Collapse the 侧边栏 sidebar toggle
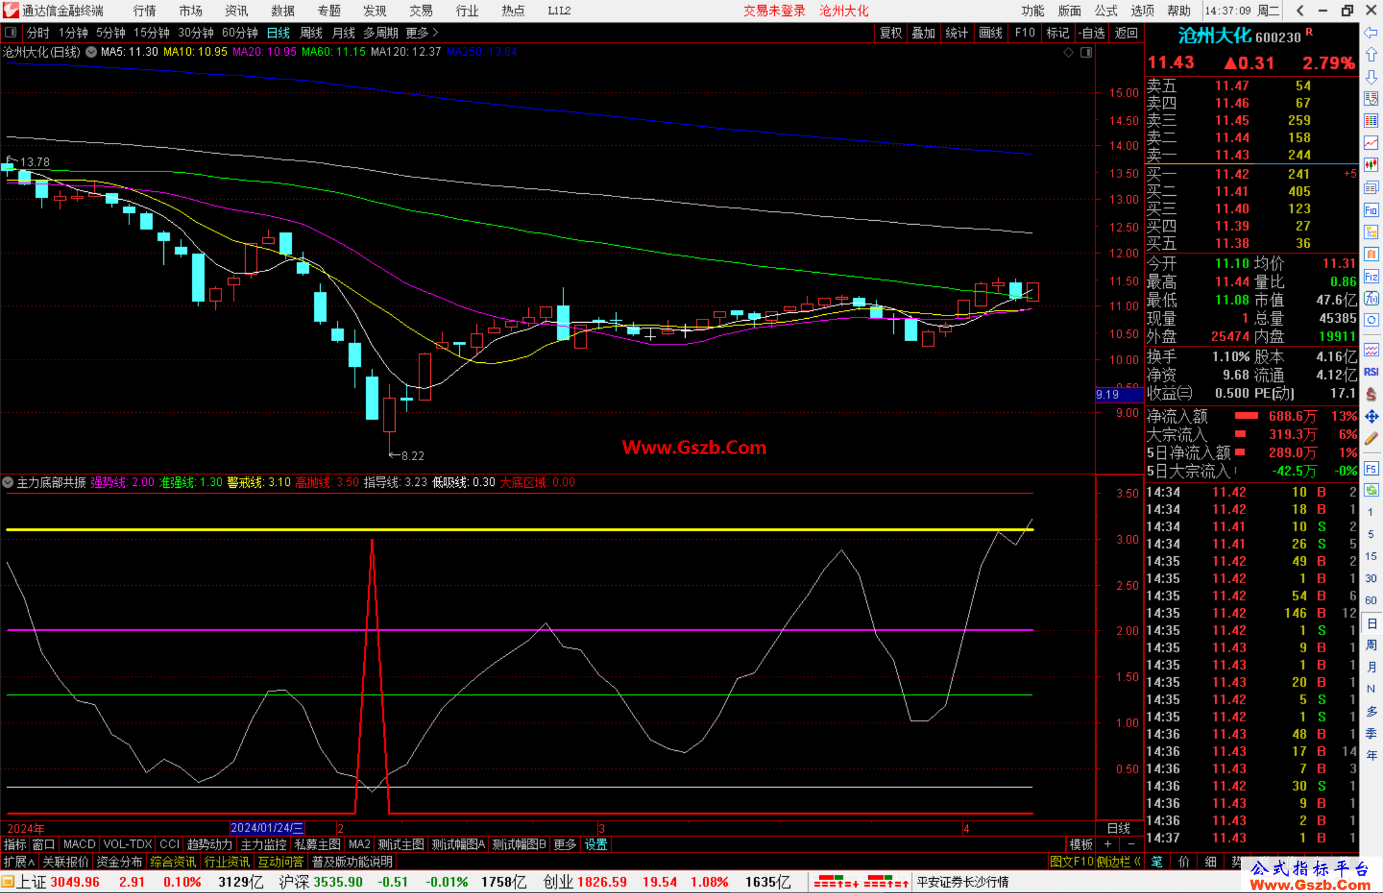Screen dimensions: 1383x893 (1119, 862)
